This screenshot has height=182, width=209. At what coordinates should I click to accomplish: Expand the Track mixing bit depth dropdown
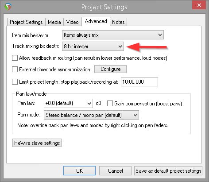(93, 46)
